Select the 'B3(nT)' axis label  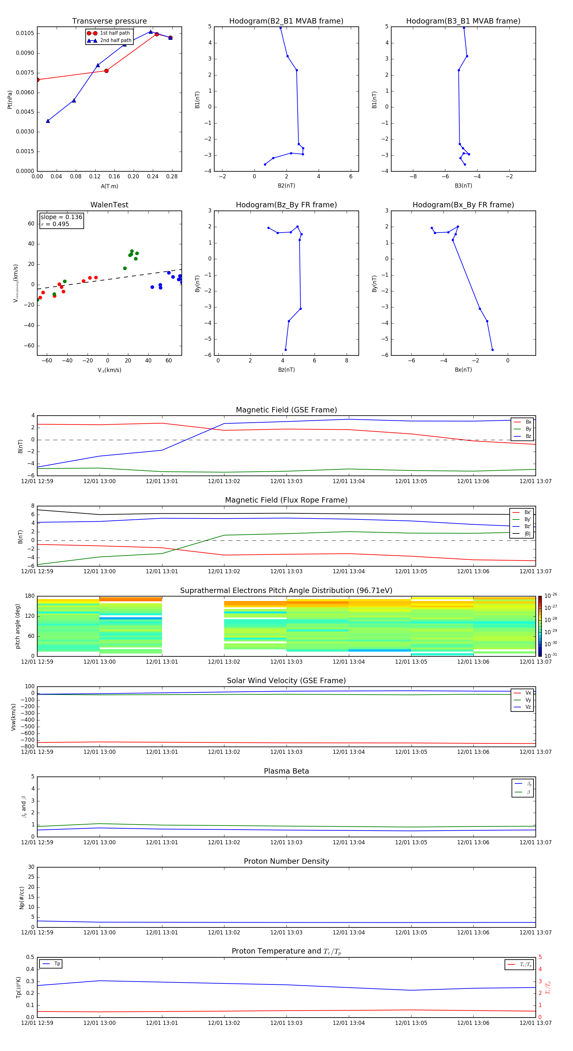pyautogui.click(x=463, y=186)
